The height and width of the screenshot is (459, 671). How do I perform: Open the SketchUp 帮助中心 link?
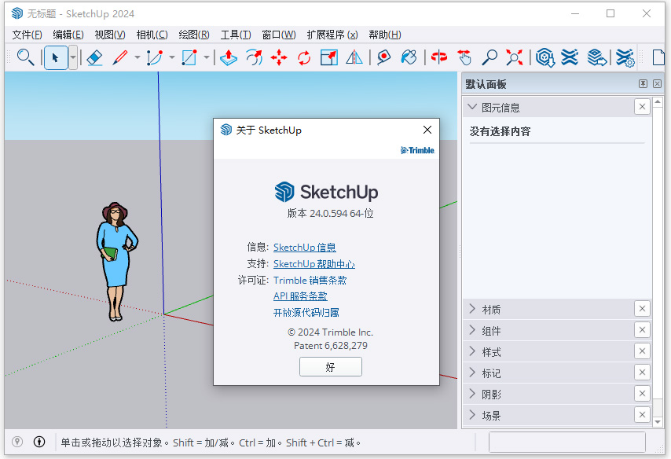coord(313,264)
